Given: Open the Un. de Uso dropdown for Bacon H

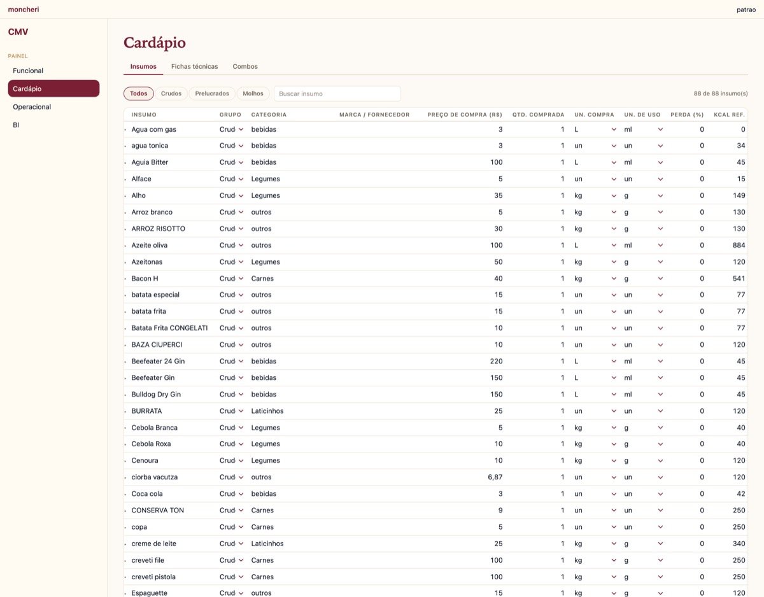Looking at the screenshot, I should (x=644, y=278).
